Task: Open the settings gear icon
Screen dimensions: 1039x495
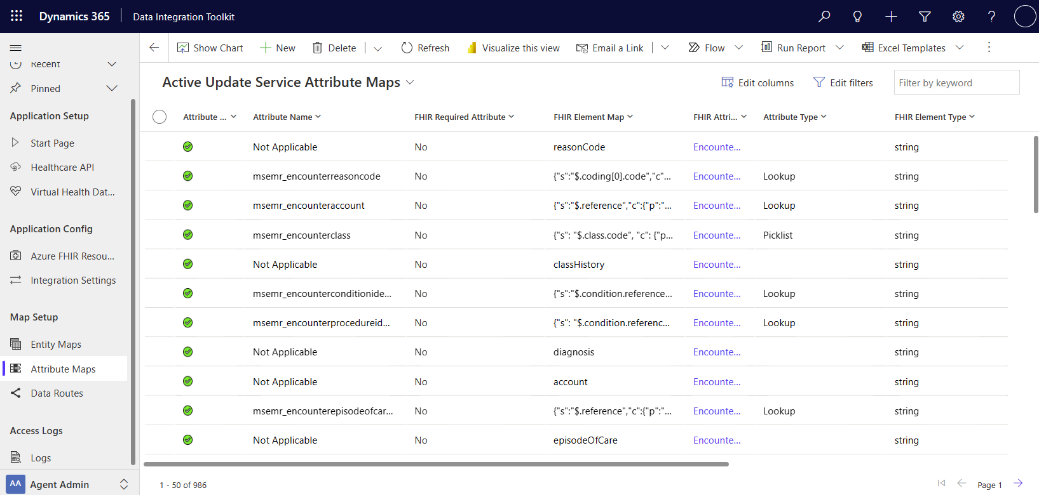Action: [x=958, y=16]
